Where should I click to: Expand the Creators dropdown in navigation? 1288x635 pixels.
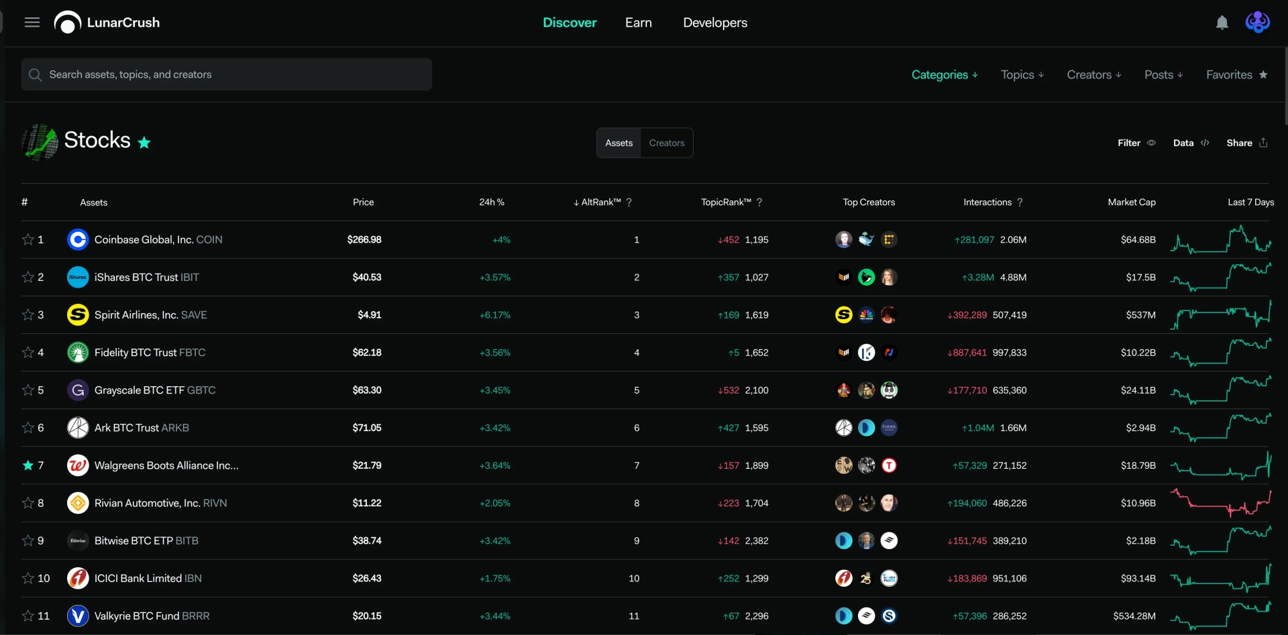[1094, 74]
